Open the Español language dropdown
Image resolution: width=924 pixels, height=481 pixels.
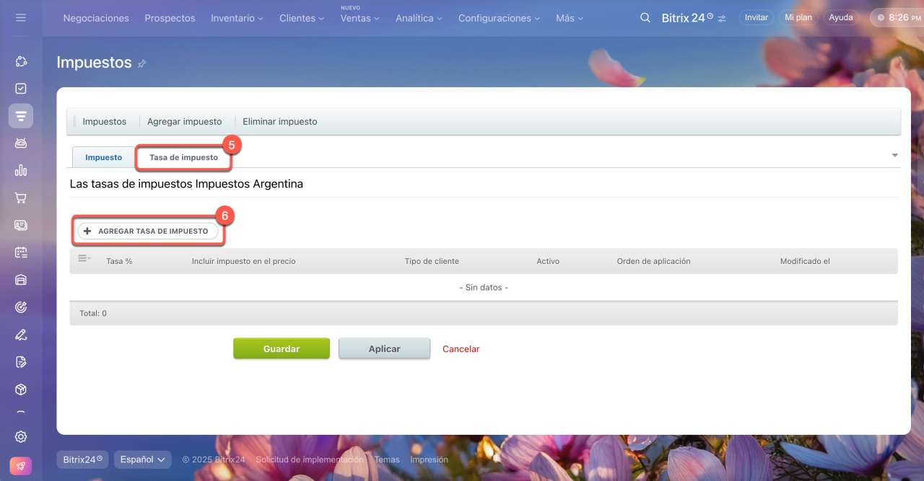coord(141,459)
